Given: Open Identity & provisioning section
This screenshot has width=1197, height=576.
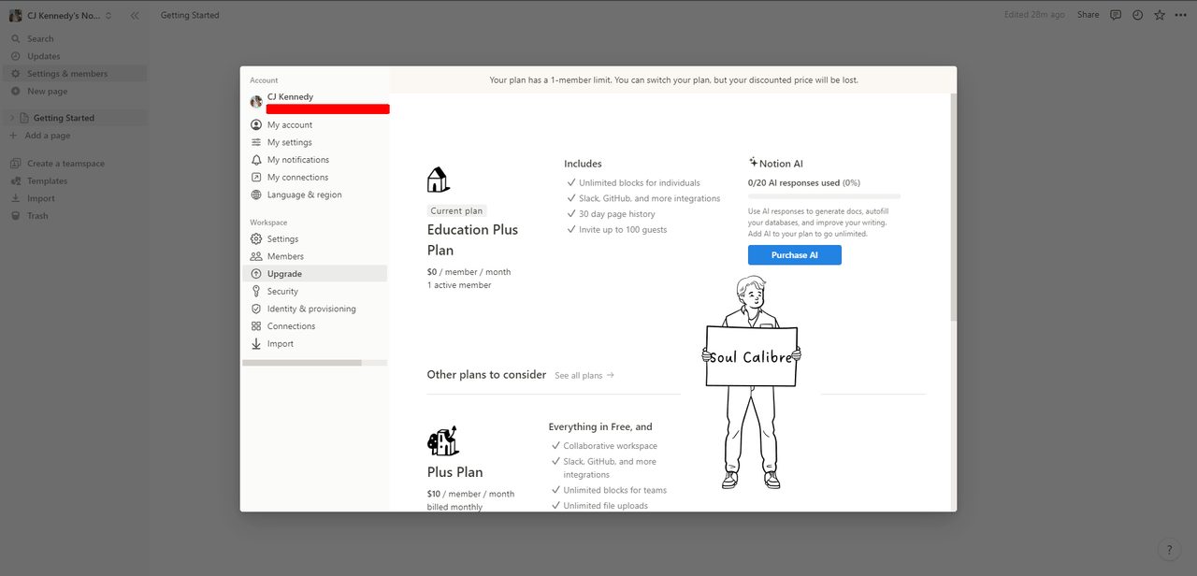Looking at the screenshot, I should click(x=314, y=309).
